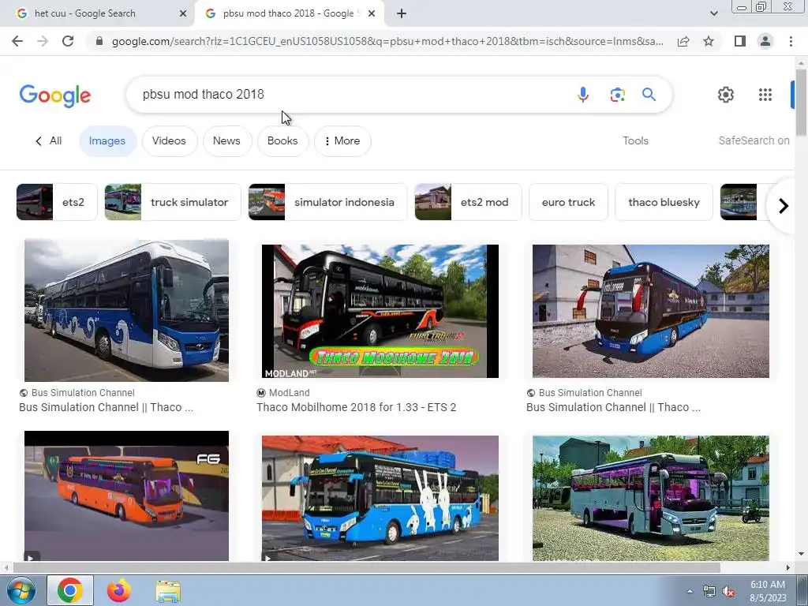Click the browser forward arrow
Viewport: 808px width, 606px height.
point(43,41)
